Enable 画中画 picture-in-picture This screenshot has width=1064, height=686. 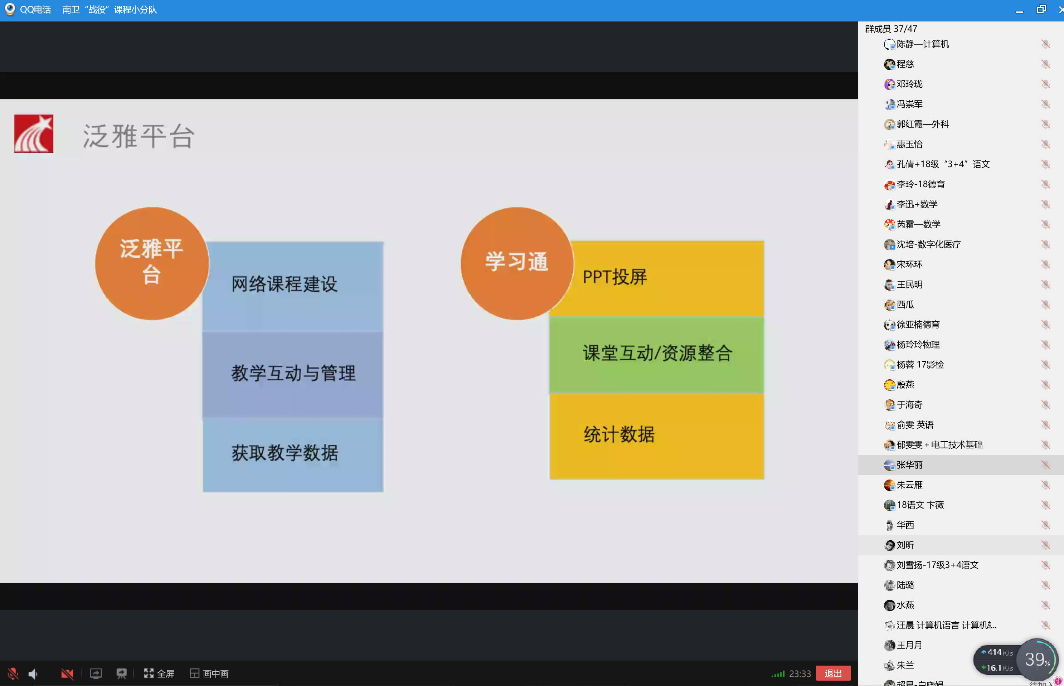[209, 673]
